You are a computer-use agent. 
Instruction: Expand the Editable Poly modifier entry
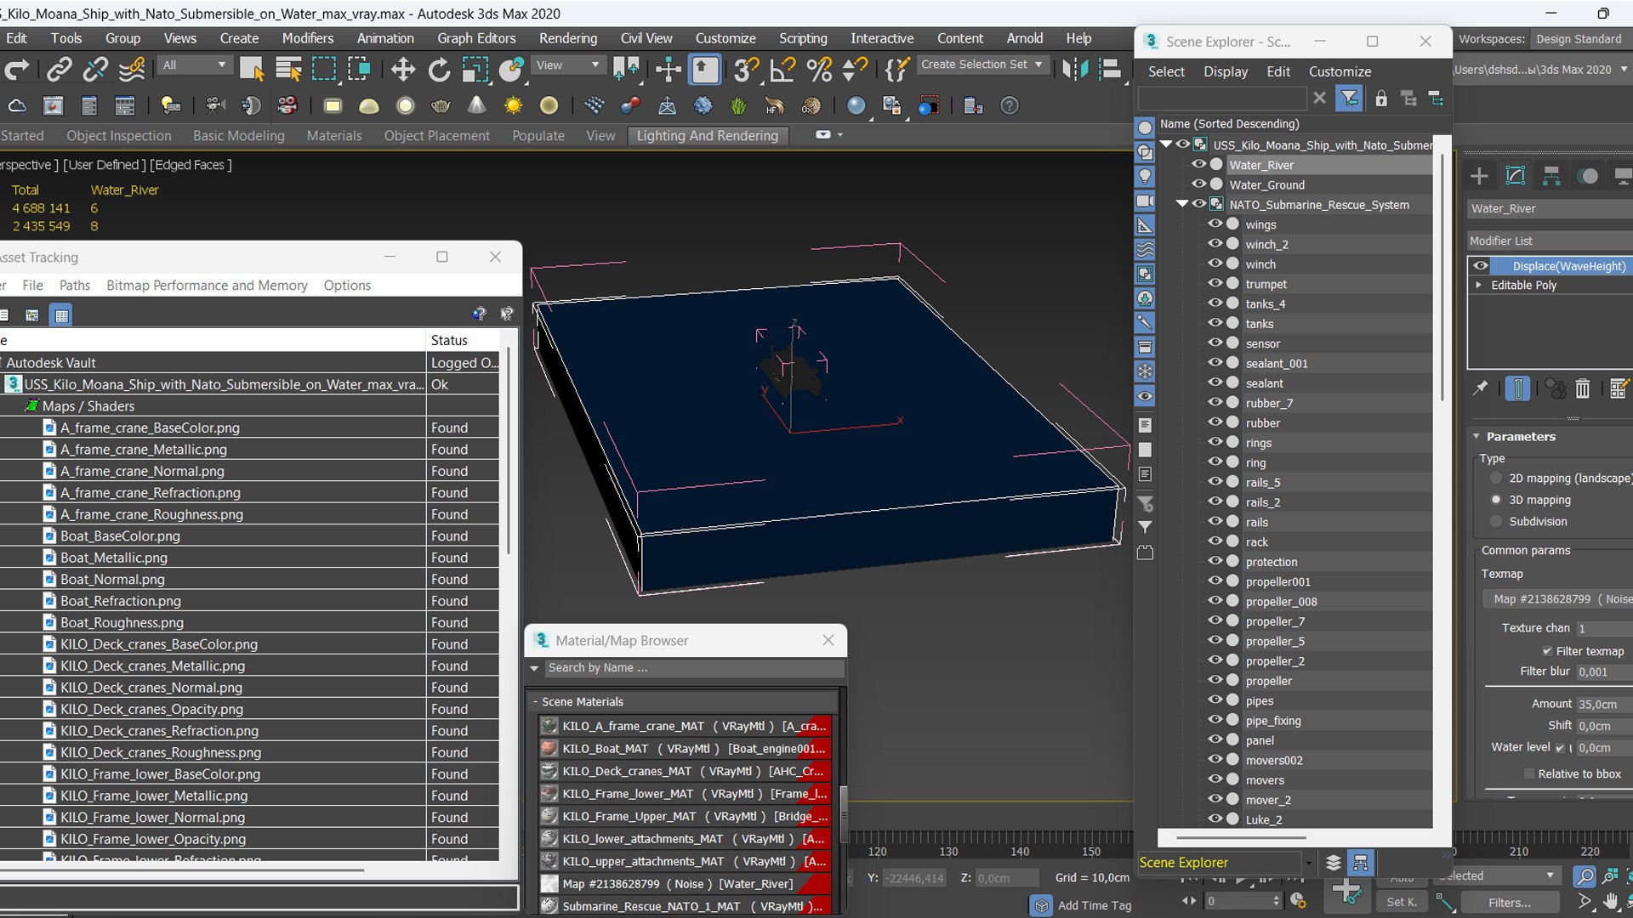(x=1479, y=285)
